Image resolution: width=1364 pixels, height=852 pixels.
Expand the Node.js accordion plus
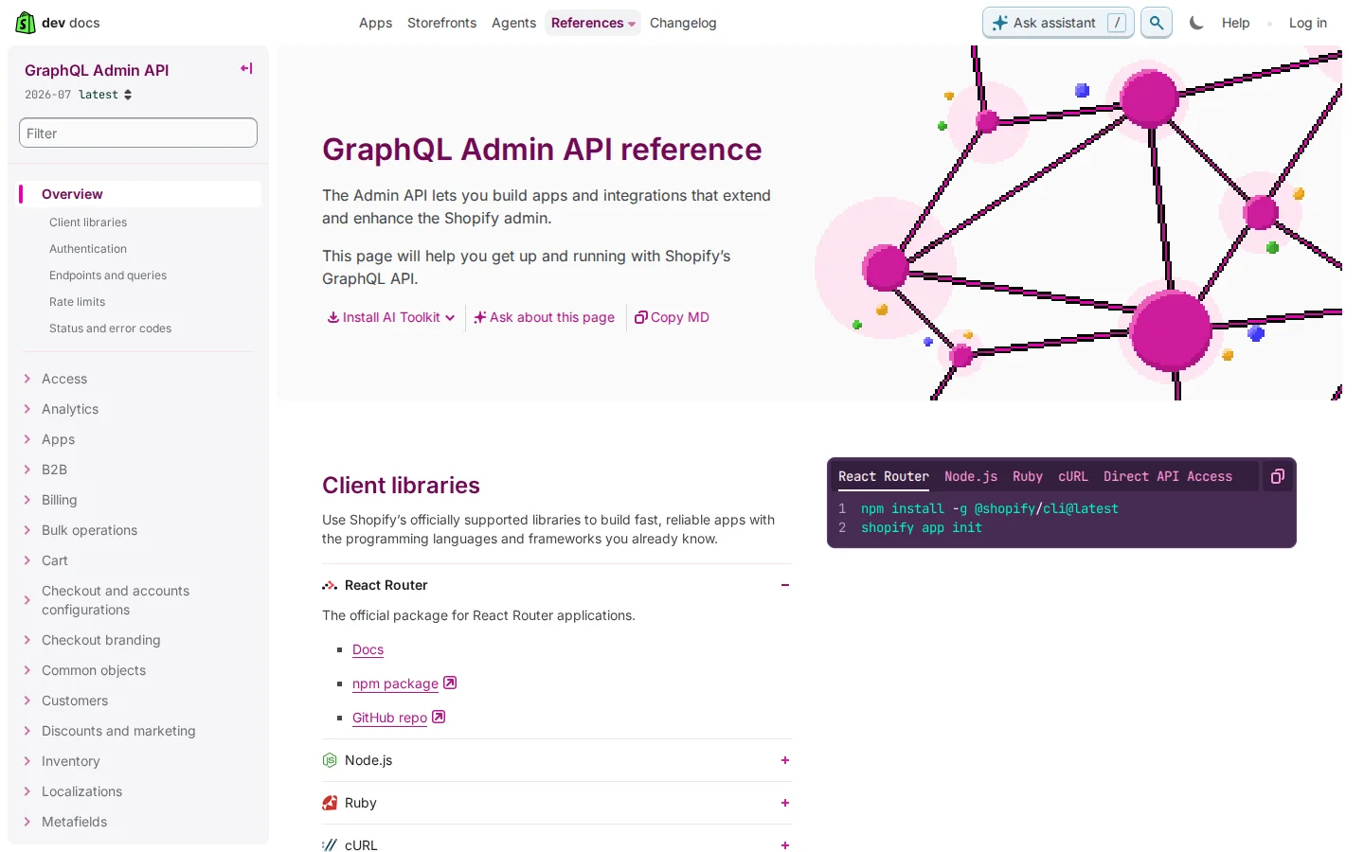click(785, 760)
